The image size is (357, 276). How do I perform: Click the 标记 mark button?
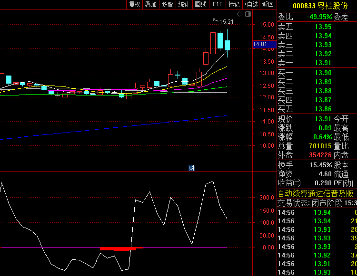[234, 4]
